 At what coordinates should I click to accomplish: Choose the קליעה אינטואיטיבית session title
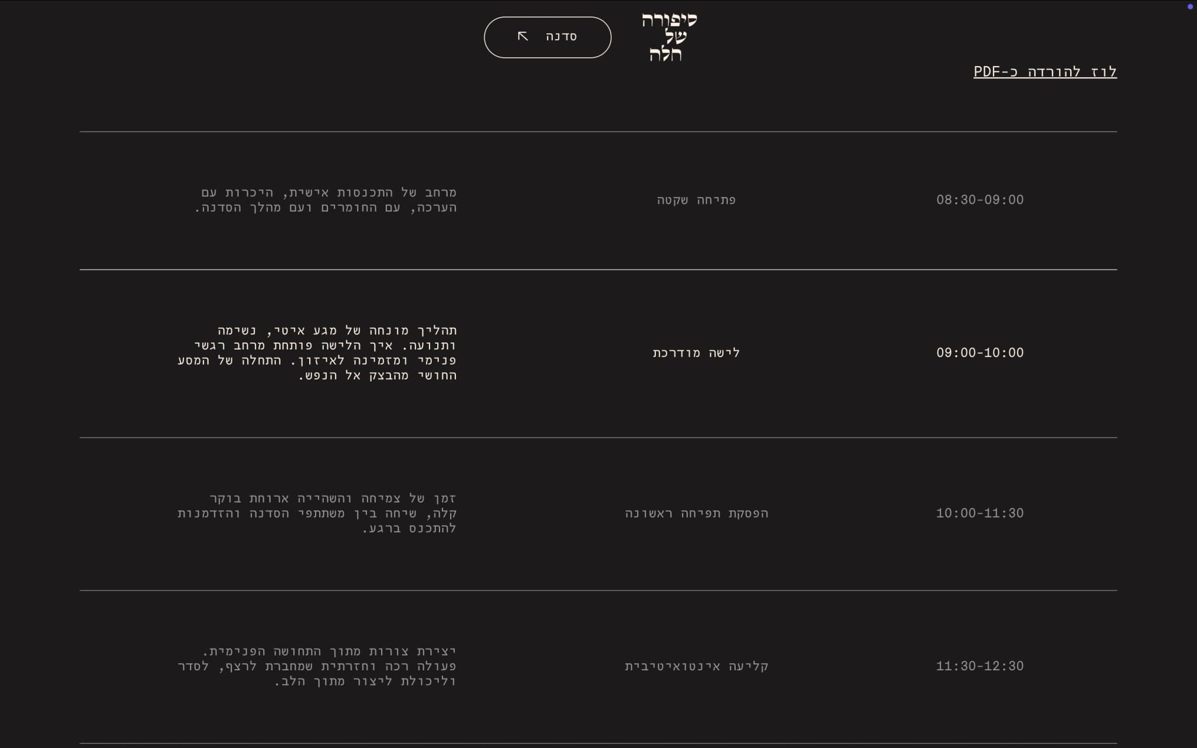(x=696, y=666)
